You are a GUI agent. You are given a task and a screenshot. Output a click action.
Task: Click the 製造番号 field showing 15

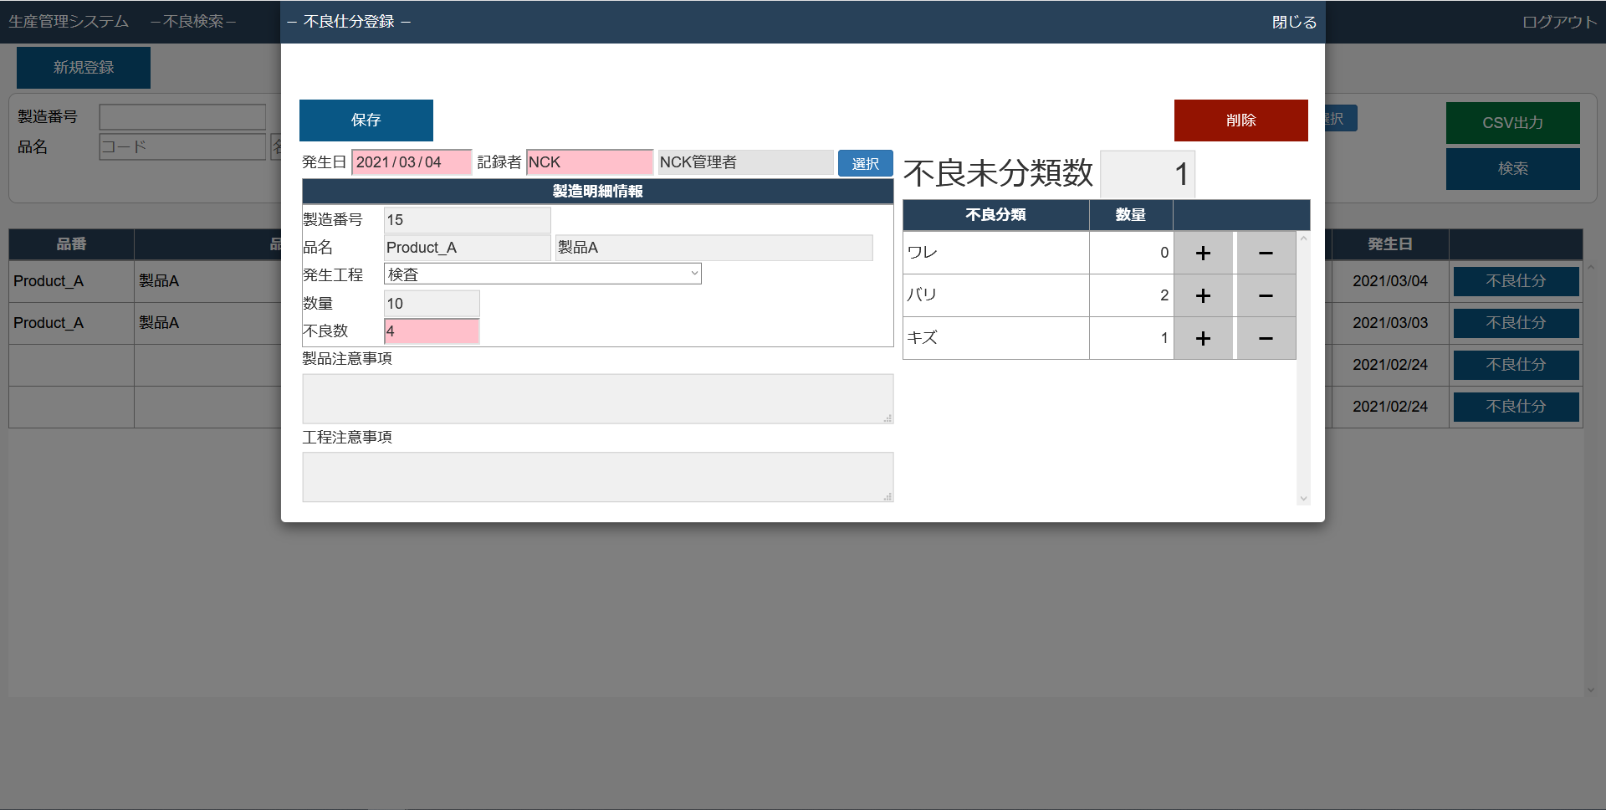[x=467, y=220]
